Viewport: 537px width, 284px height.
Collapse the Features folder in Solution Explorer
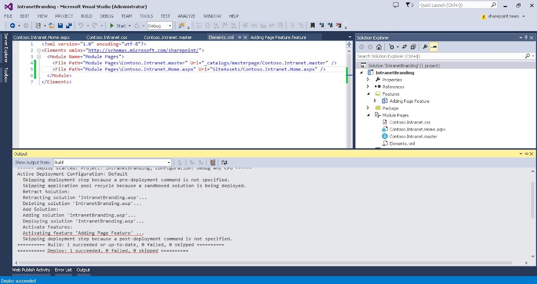click(368, 94)
